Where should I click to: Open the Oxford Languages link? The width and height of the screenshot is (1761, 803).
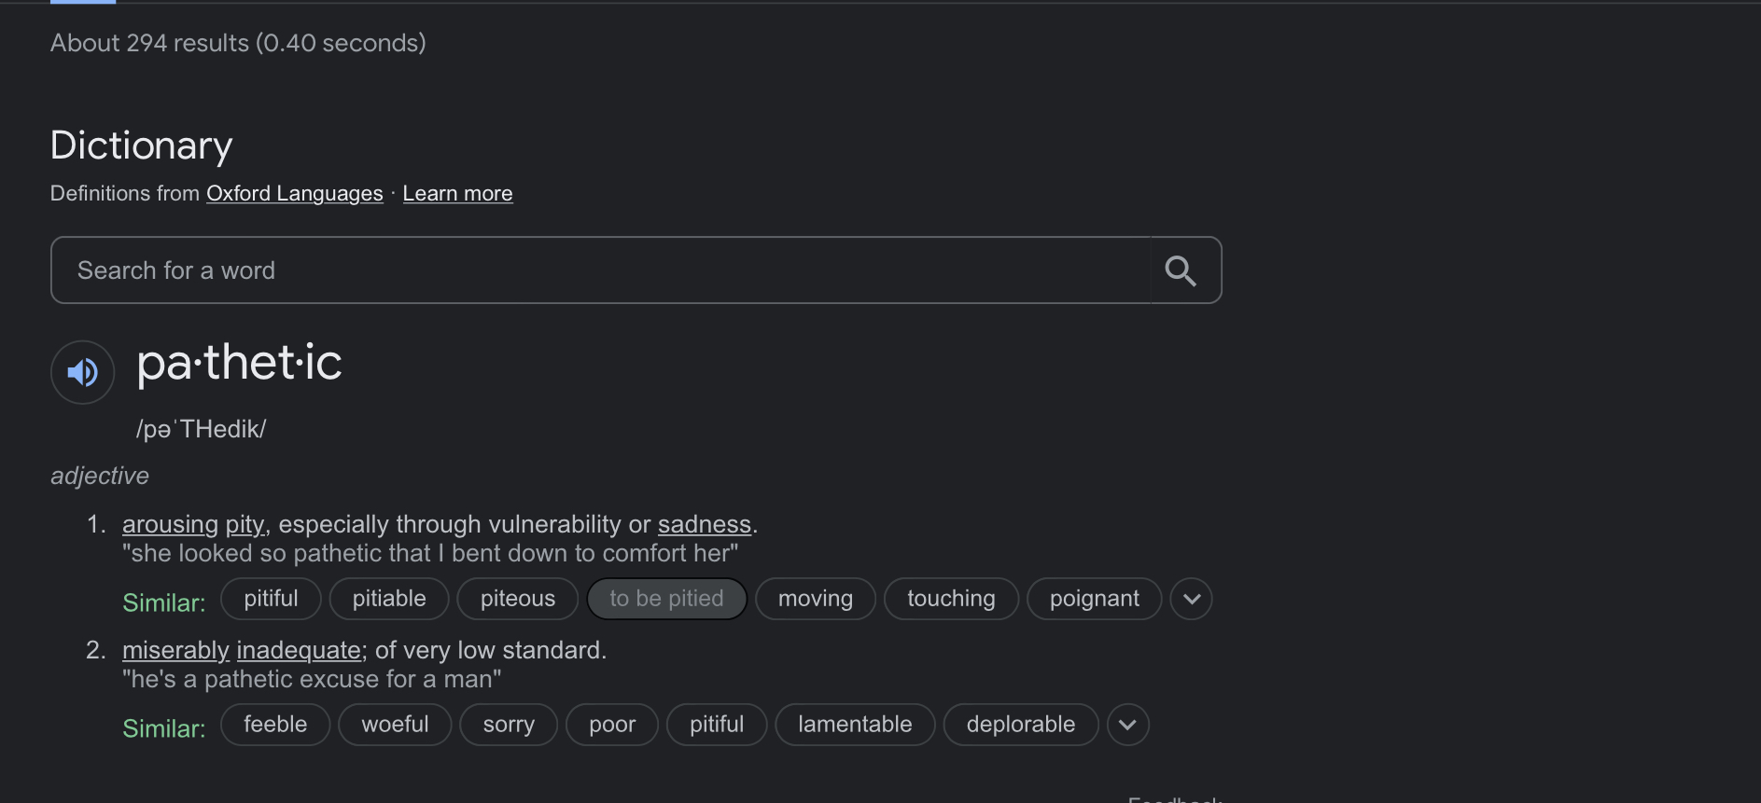pyautogui.click(x=294, y=194)
